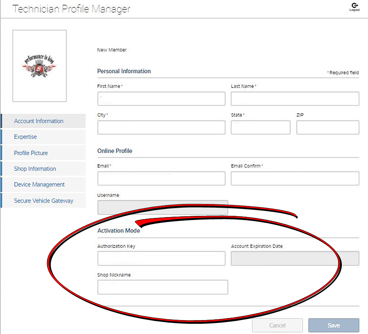Click the greyed-out Username field
The image size is (368, 334).
pyautogui.click(x=162, y=207)
